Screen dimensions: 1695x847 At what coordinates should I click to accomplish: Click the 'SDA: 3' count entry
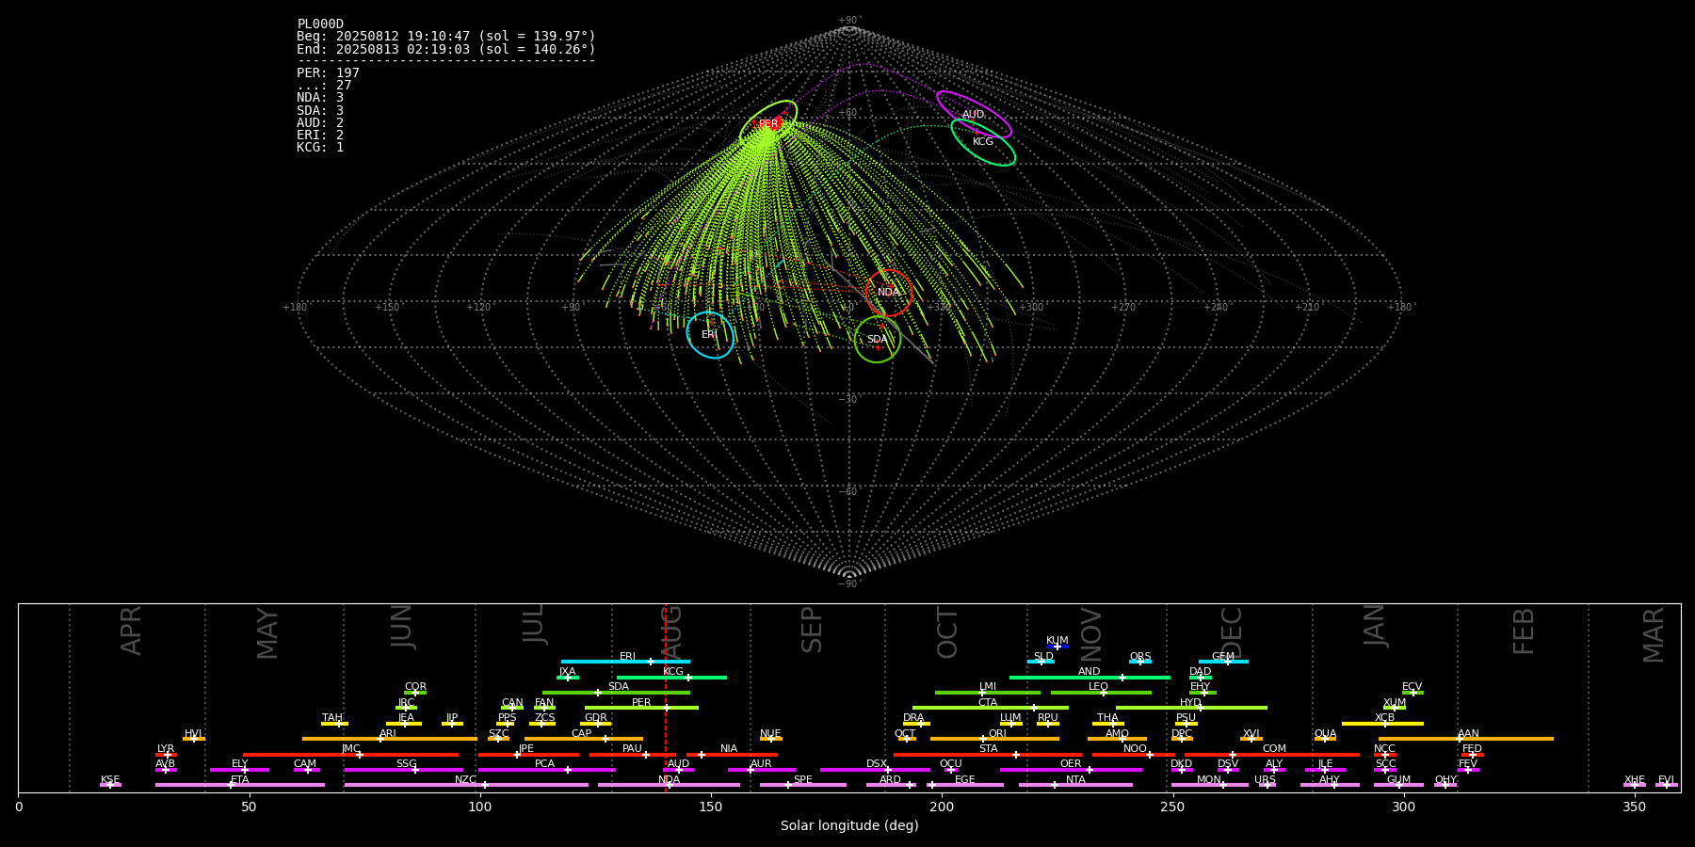(x=320, y=111)
